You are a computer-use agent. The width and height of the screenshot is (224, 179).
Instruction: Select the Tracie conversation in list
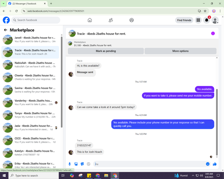tap(30, 52)
